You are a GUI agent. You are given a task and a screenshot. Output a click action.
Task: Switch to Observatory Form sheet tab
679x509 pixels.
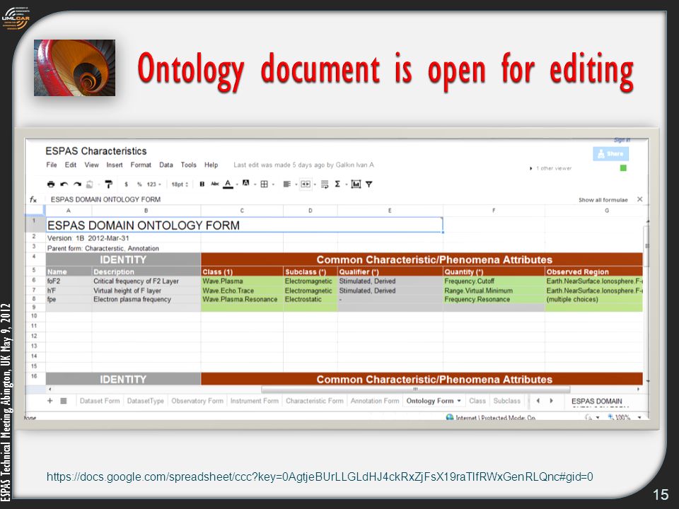pos(197,401)
